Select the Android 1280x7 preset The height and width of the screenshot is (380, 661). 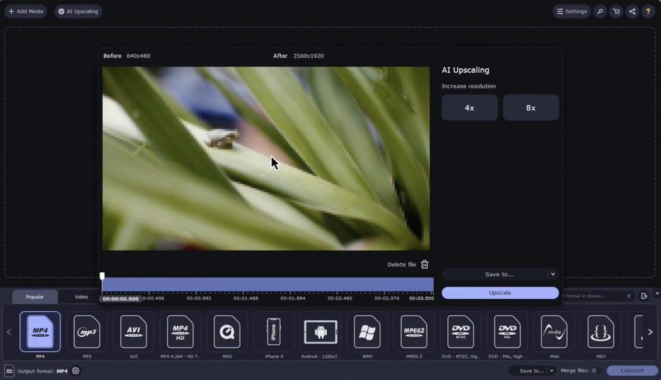tap(320, 332)
